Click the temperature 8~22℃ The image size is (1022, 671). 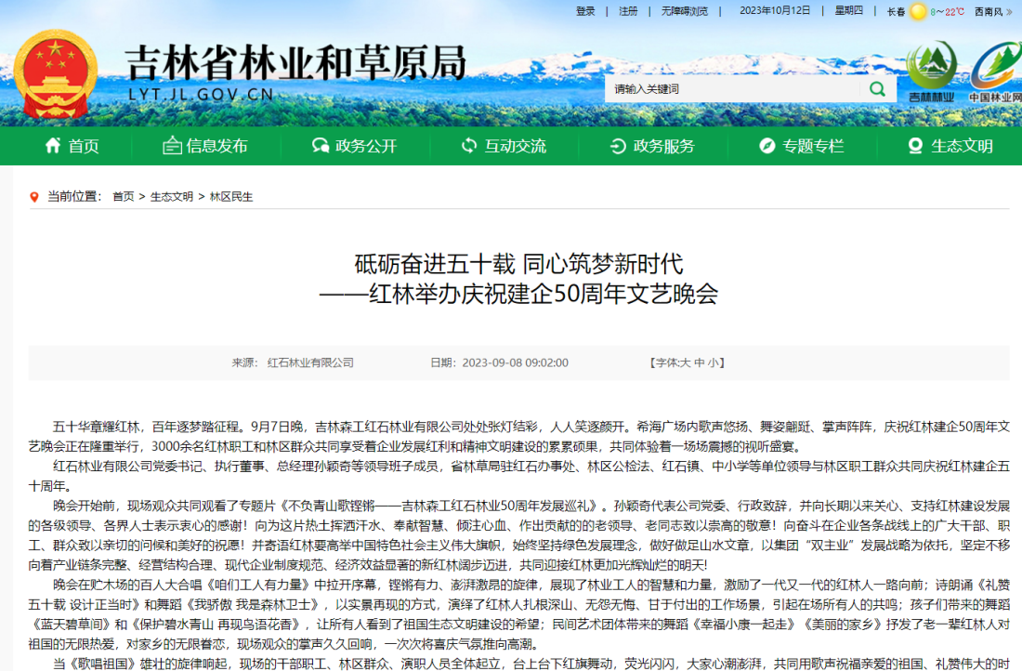click(x=947, y=12)
